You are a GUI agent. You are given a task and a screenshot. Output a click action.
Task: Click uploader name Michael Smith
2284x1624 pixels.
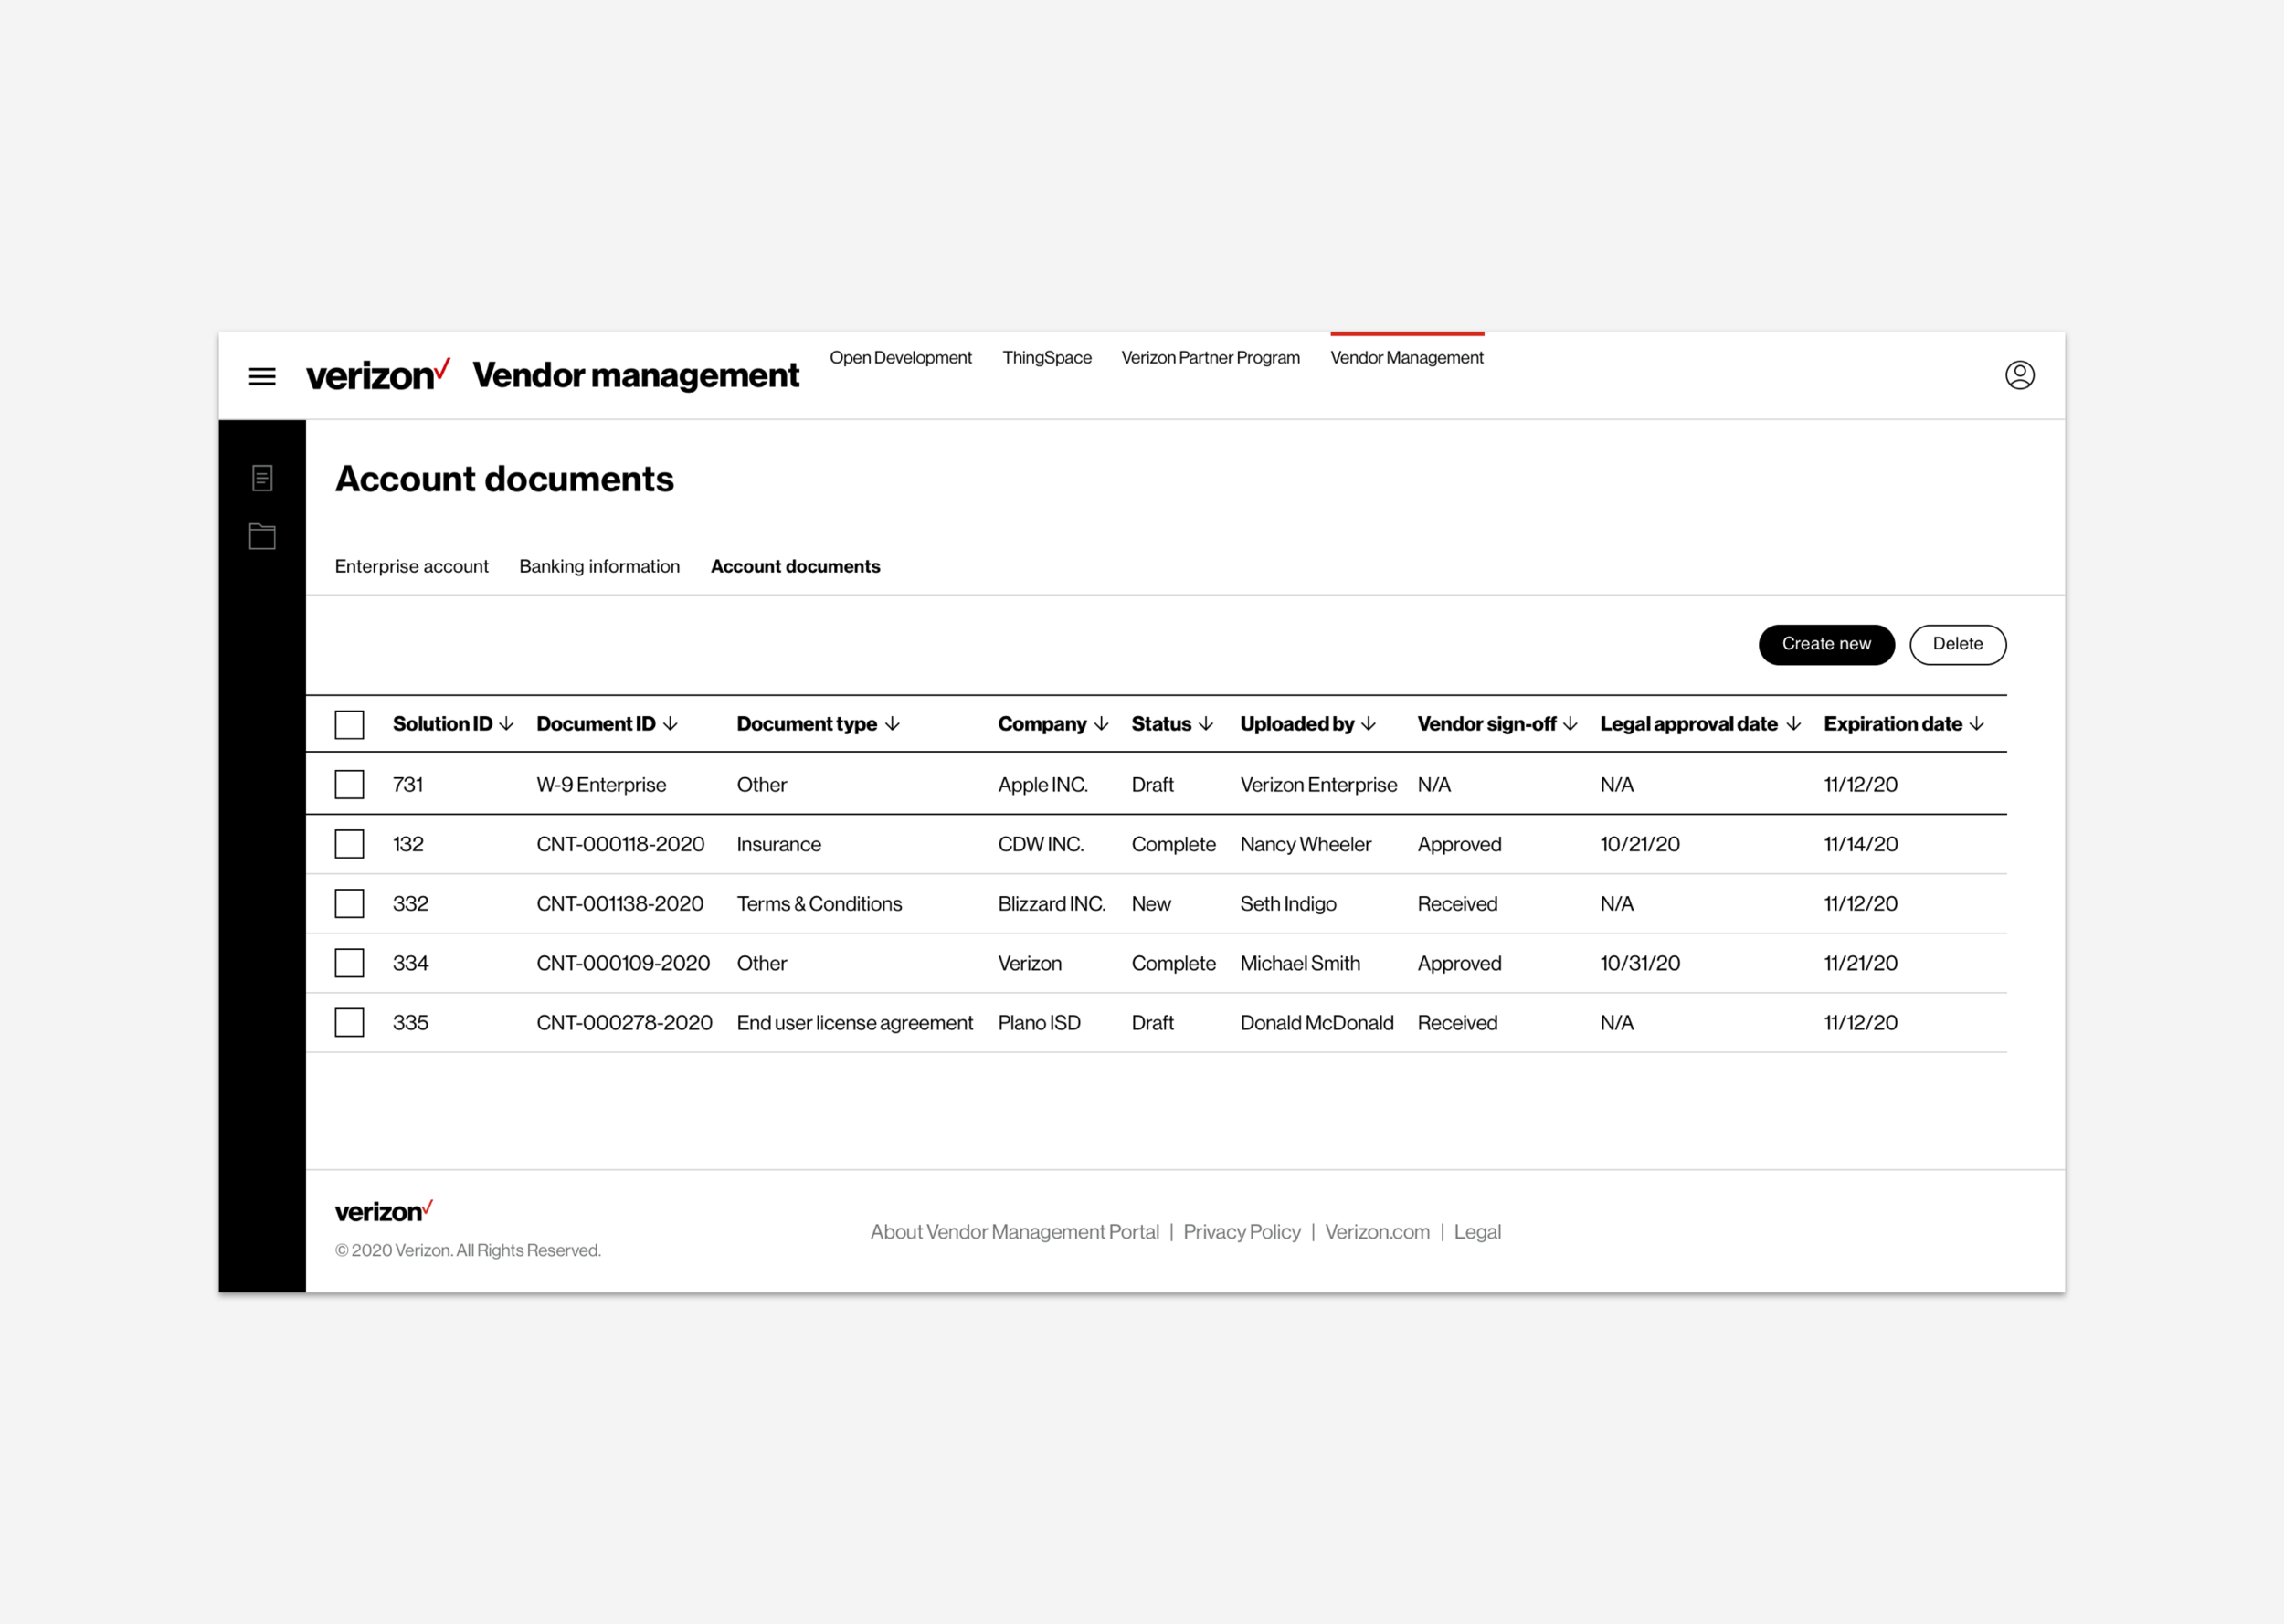point(1300,963)
